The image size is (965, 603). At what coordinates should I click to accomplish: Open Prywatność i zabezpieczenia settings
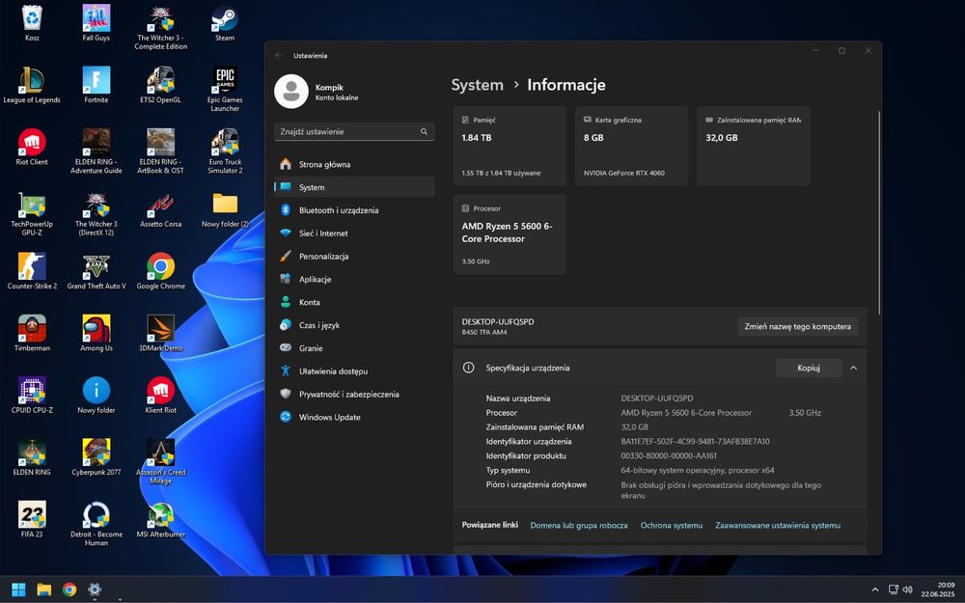click(x=354, y=394)
